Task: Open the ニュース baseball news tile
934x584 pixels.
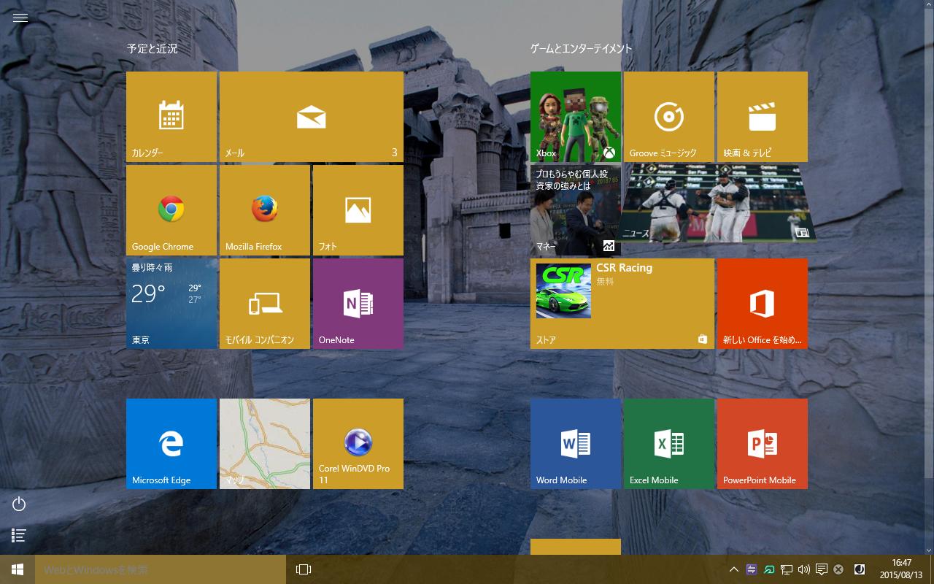Action: [716, 203]
